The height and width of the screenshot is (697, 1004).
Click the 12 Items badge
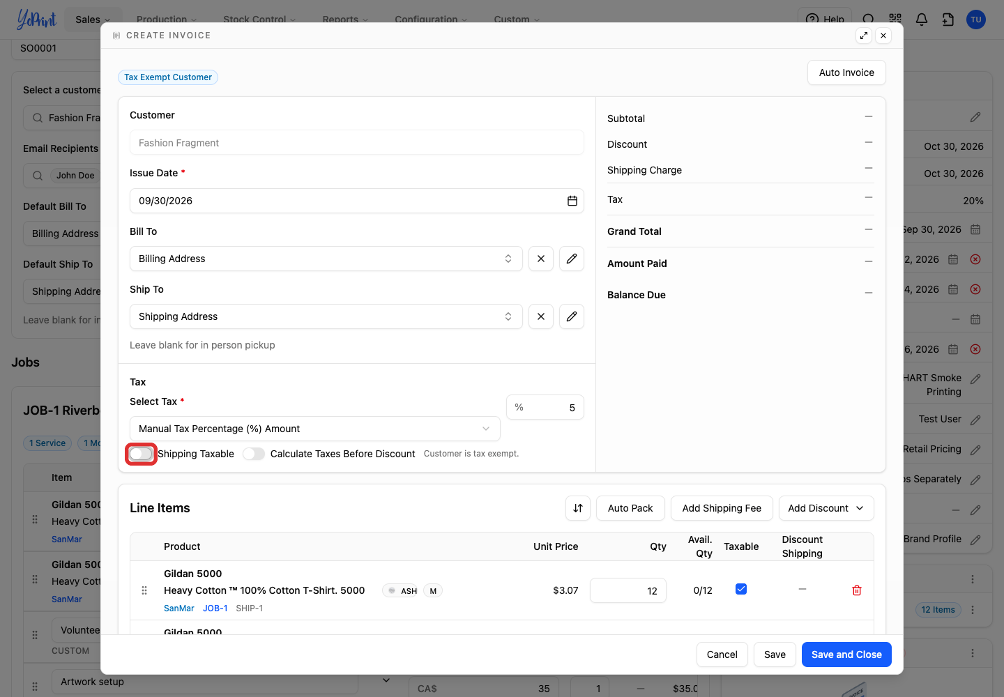coord(938,610)
